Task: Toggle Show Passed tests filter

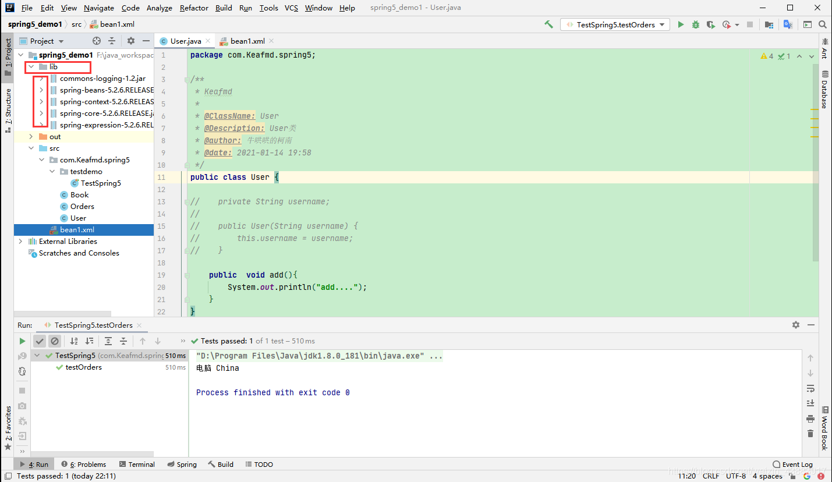Action: [40, 341]
